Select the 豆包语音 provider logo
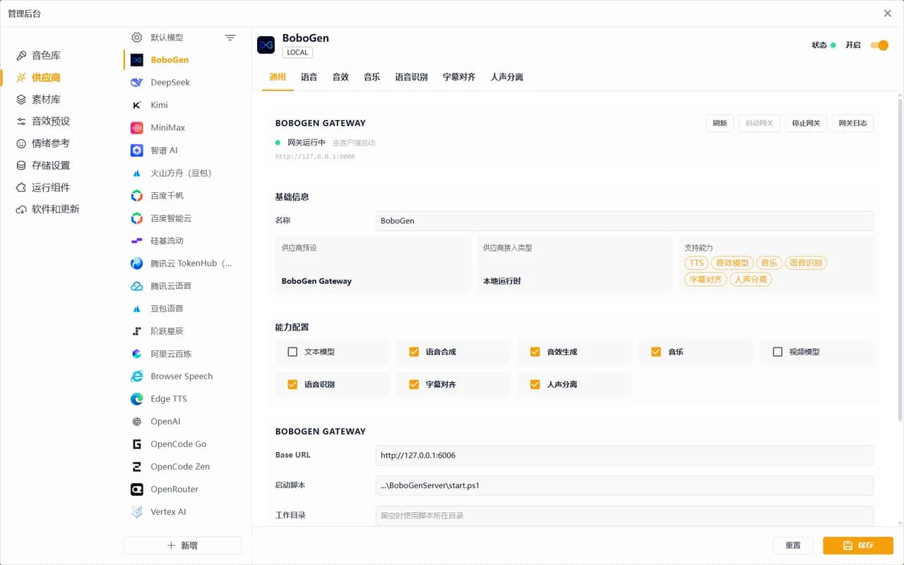Viewport: 904px width, 565px height. pyautogui.click(x=137, y=309)
